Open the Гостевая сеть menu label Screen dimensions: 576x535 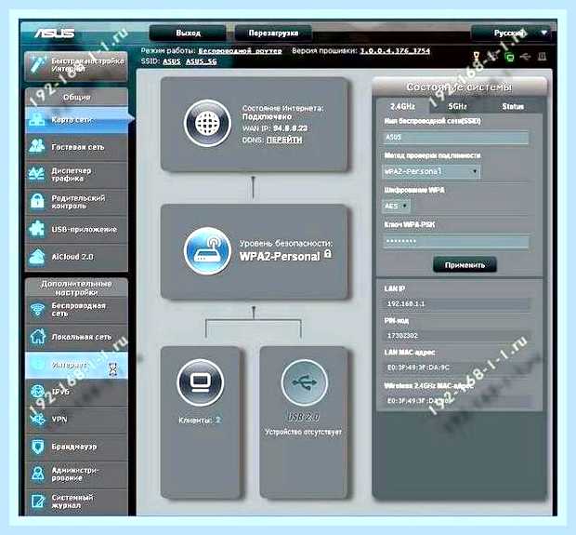(78, 147)
